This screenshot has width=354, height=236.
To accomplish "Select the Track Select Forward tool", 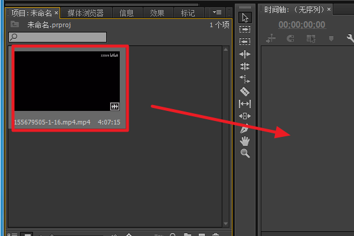I will (245, 29).
